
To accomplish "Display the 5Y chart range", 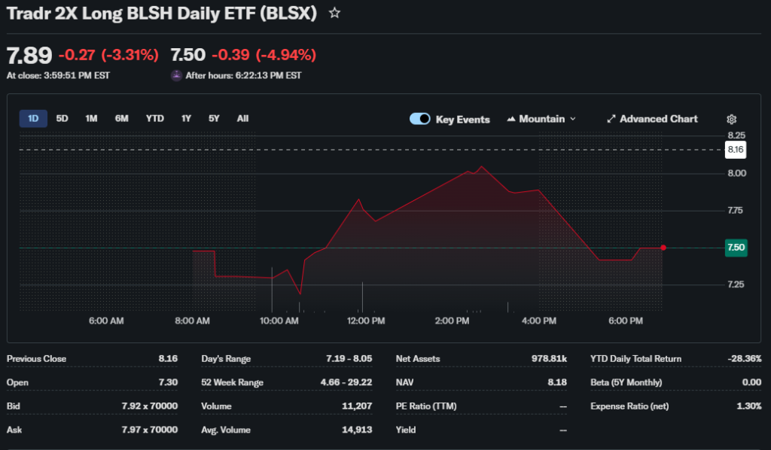I will click(x=214, y=118).
